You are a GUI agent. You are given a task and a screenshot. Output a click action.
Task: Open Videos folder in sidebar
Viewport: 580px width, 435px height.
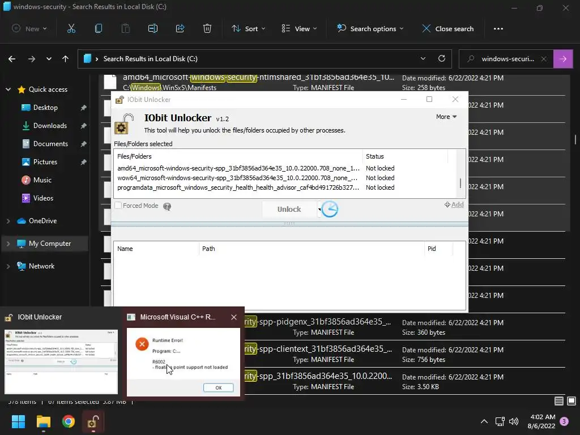pos(43,198)
